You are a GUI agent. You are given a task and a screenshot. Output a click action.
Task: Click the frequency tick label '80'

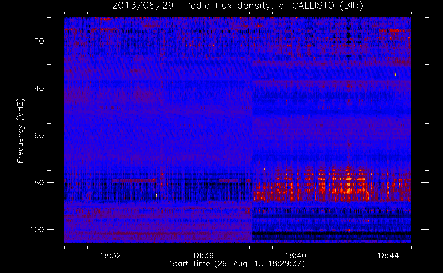[39, 183]
